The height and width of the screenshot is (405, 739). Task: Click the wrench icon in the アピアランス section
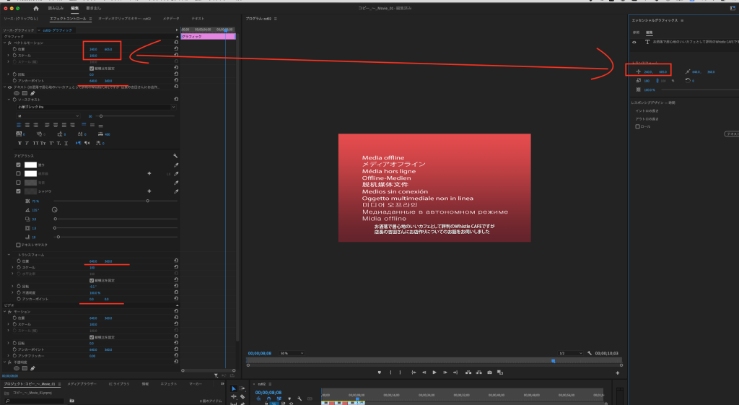point(175,155)
